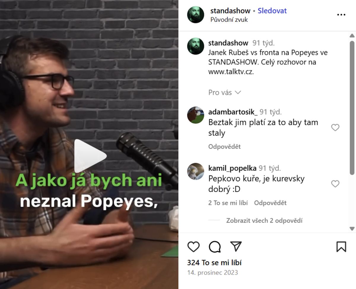Open standashow avatar in the post header
The image size is (356, 289).
pos(196,15)
